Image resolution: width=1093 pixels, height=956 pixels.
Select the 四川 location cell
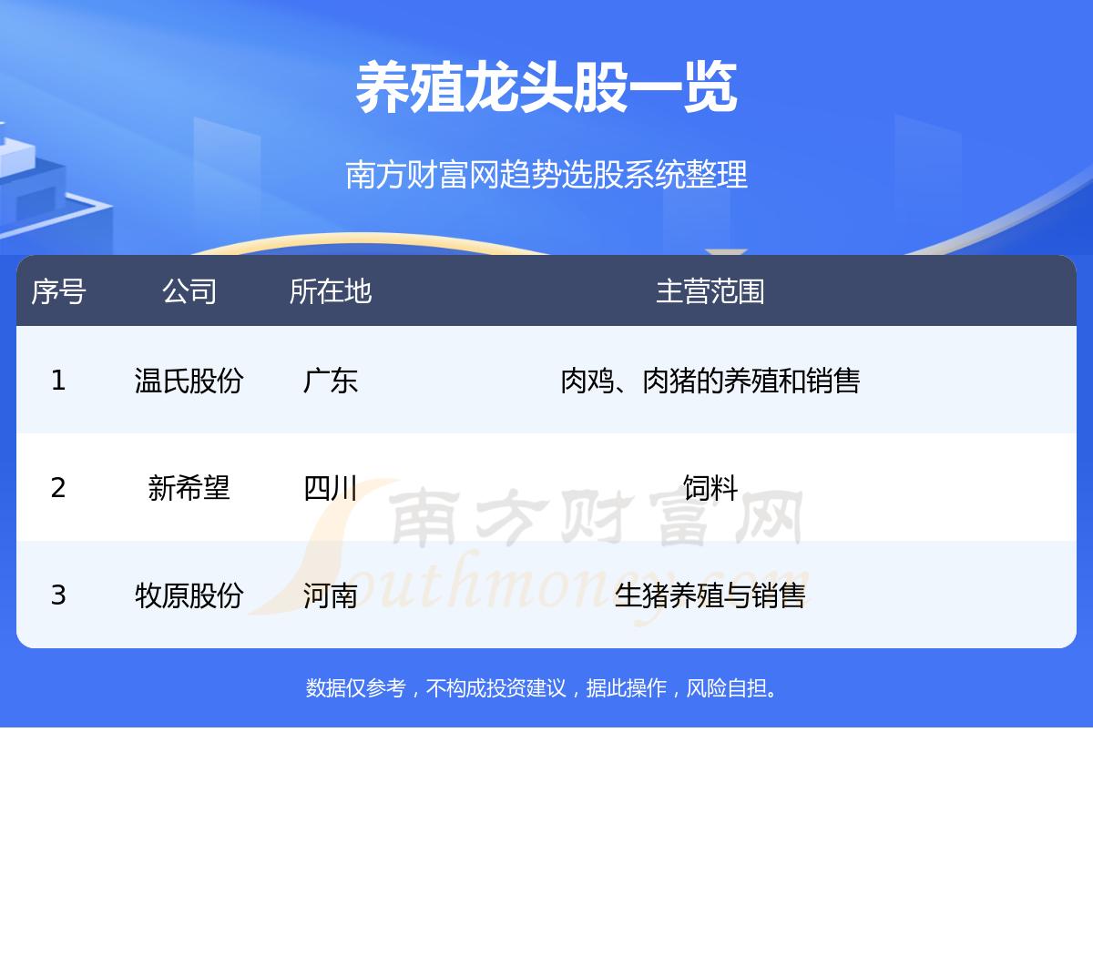pos(331,487)
